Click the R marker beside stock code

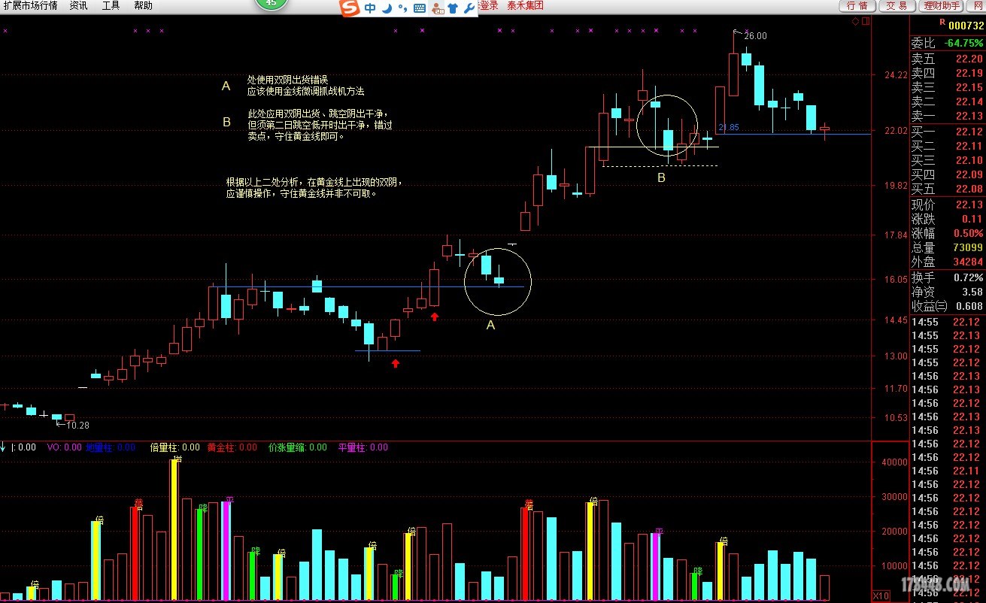(942, 23)
